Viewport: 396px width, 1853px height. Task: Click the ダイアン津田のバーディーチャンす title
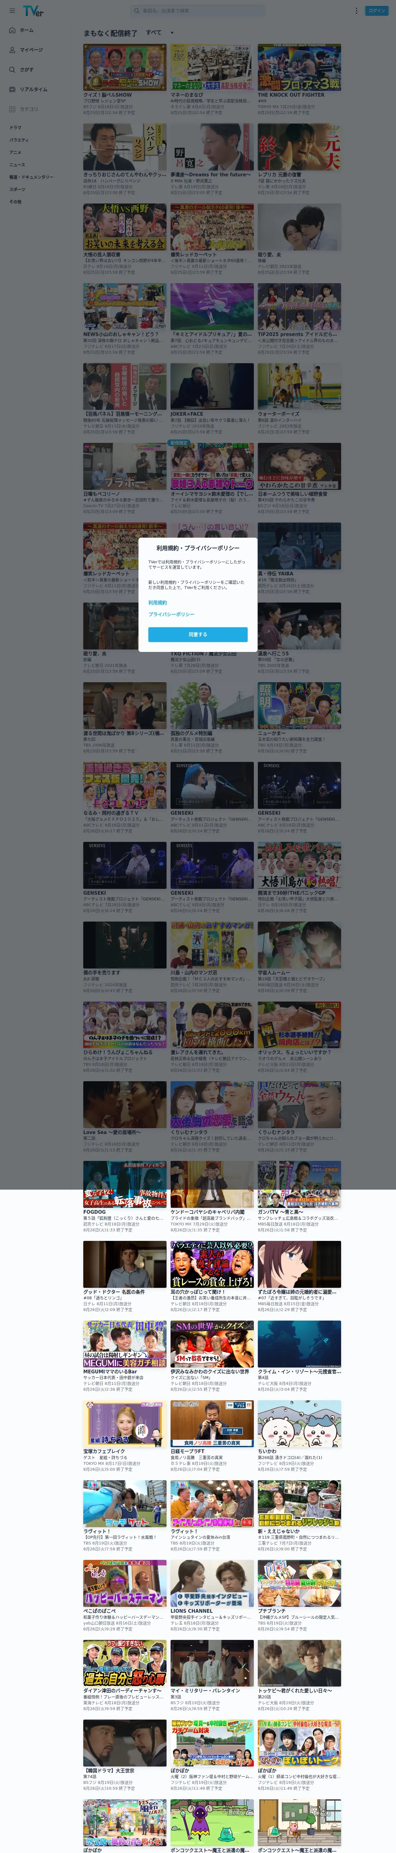(122, 1691)
